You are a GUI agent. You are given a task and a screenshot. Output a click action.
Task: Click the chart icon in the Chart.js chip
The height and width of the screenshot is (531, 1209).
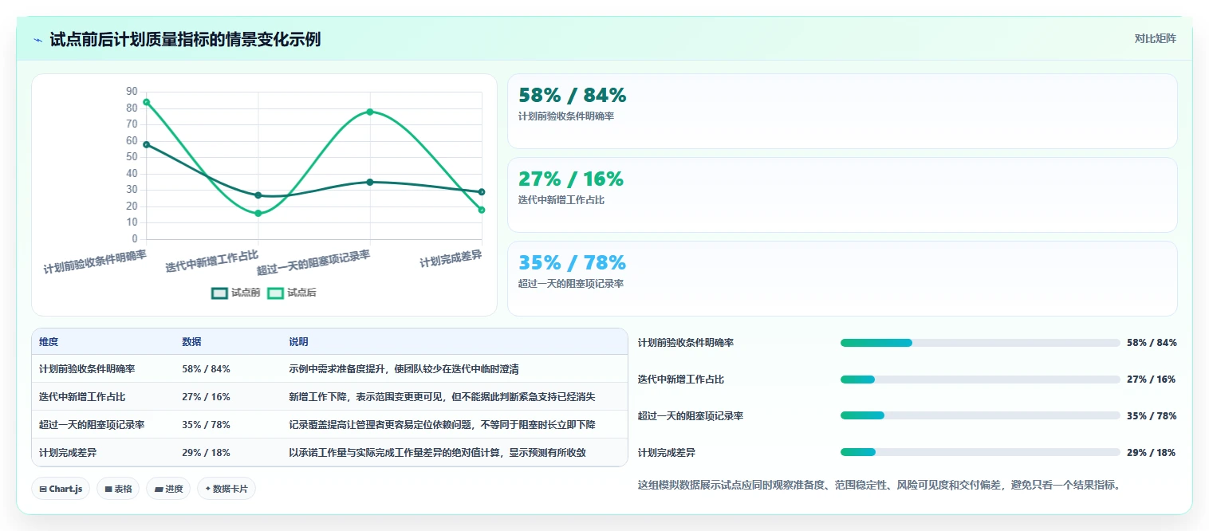pos(43,490)
